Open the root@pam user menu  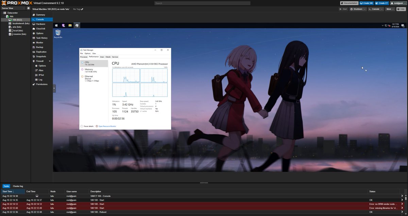tap(398, 3)
